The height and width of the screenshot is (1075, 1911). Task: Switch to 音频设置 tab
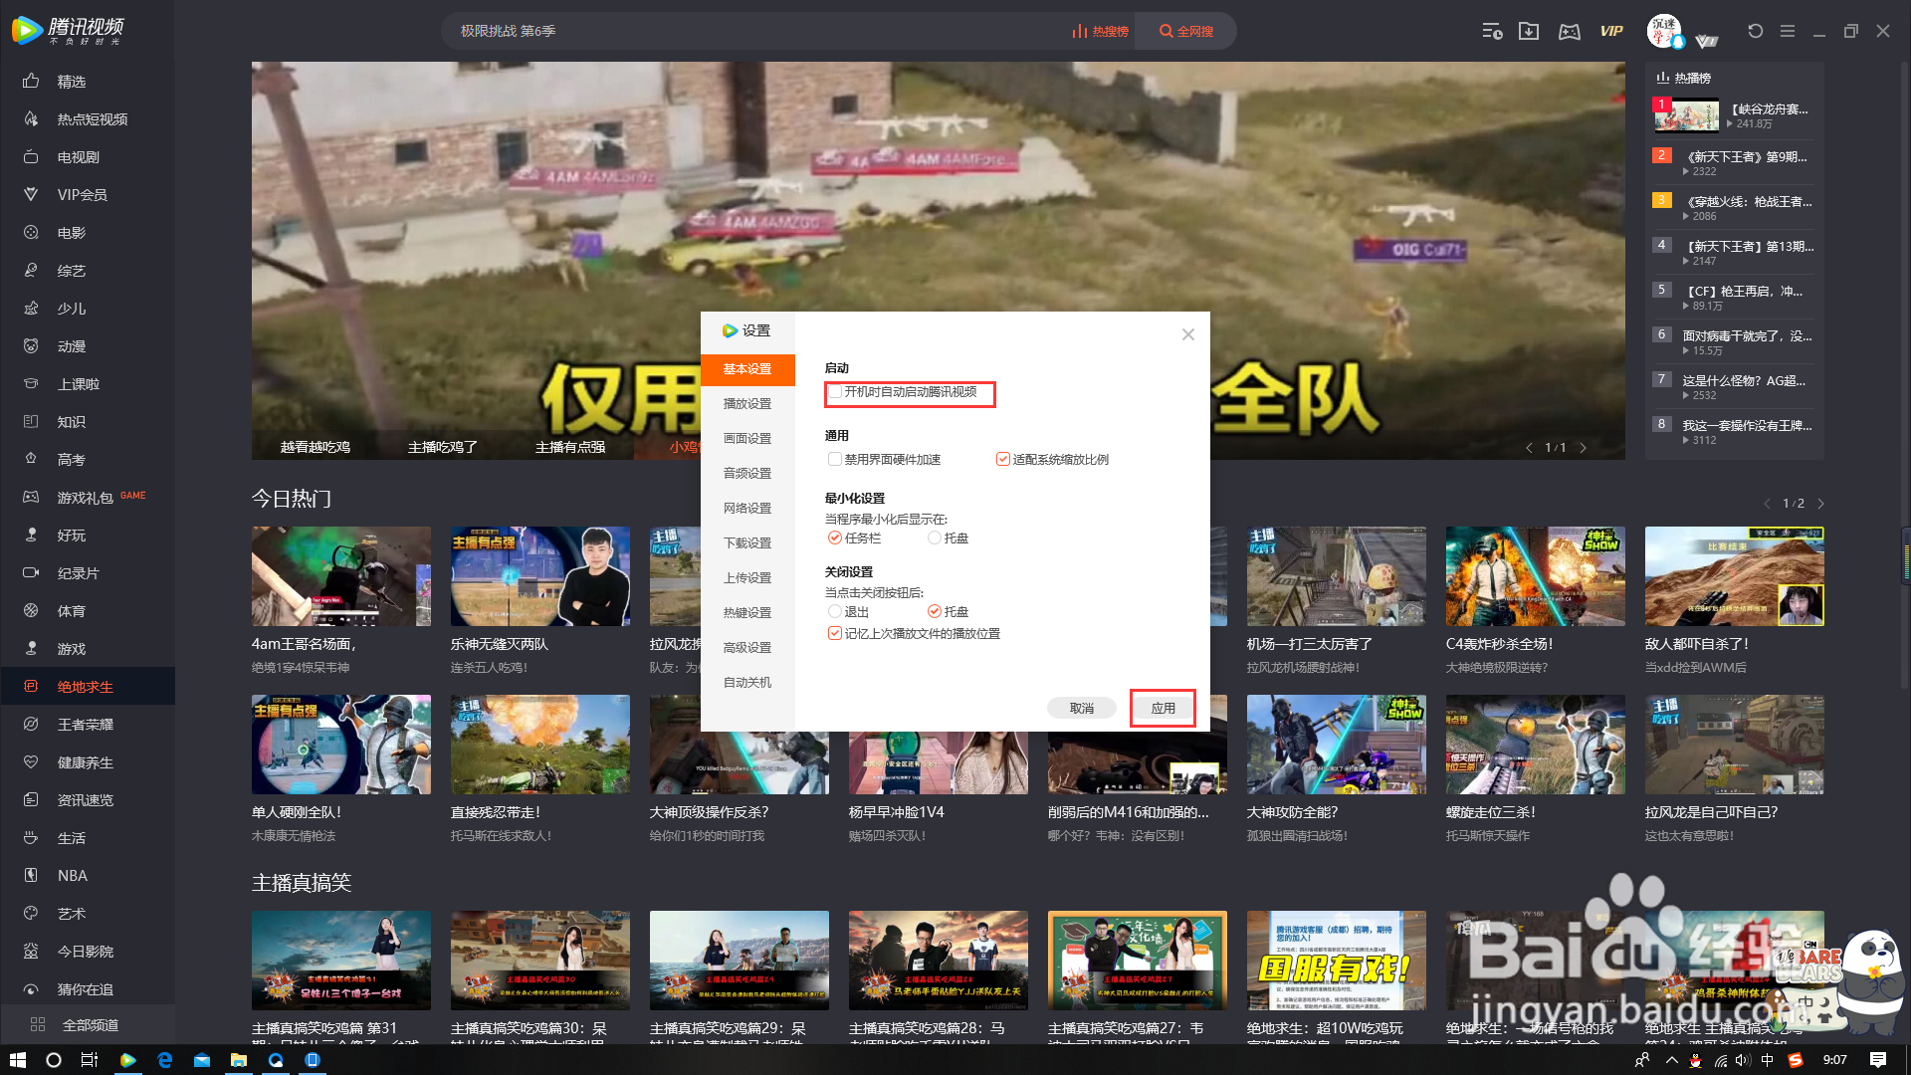tap(747, 474)
